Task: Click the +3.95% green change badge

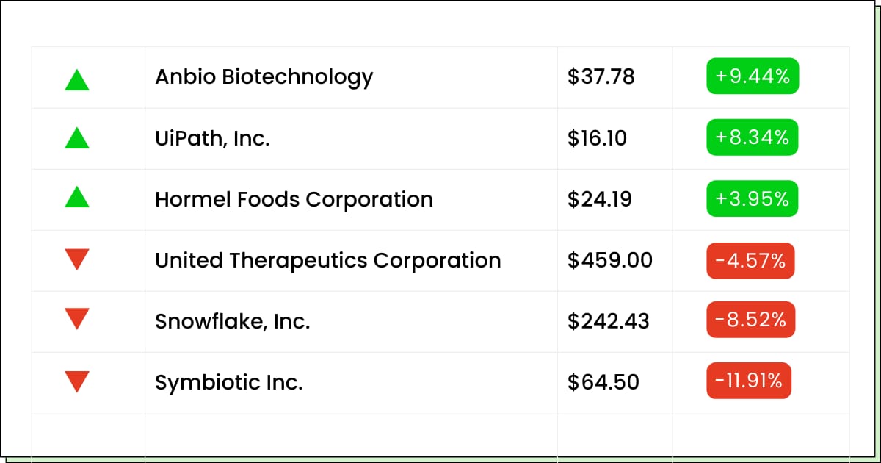Action: tap(752, 198)
